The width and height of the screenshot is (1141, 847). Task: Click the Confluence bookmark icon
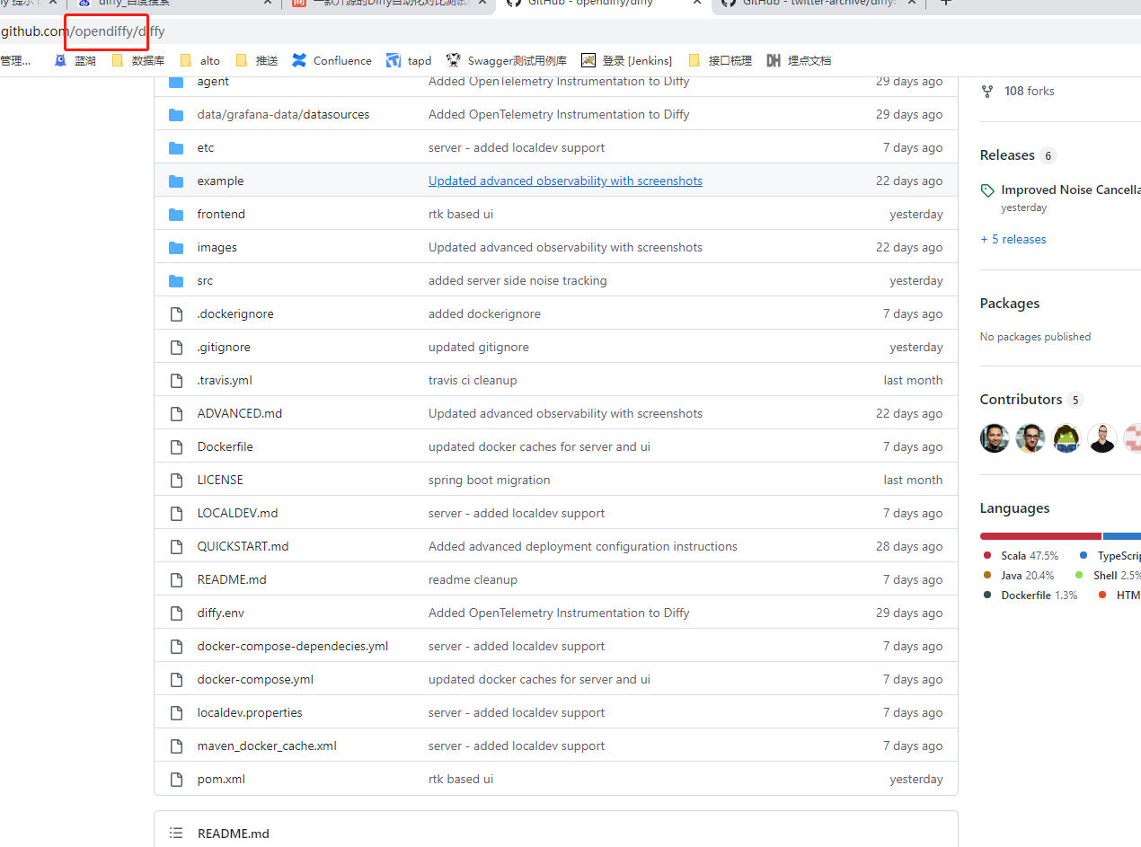[299, 60]
